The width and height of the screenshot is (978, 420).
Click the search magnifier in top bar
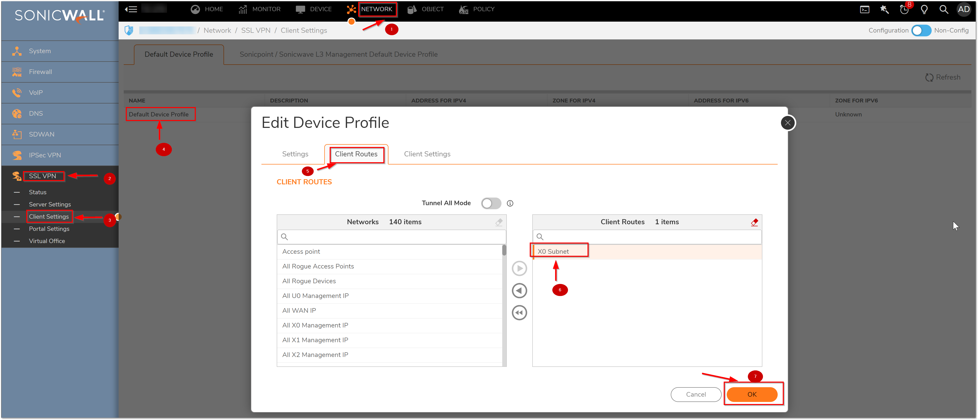click(943, 9)
